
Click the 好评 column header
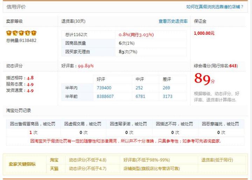pyautogui.click(x=101, y=79)
